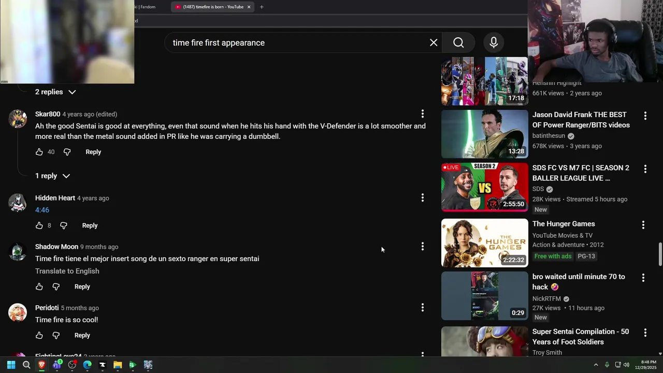This screenshot has height=373, width=663.
Task: Like Hidden Heart's comment
Action: click(39, 225)
